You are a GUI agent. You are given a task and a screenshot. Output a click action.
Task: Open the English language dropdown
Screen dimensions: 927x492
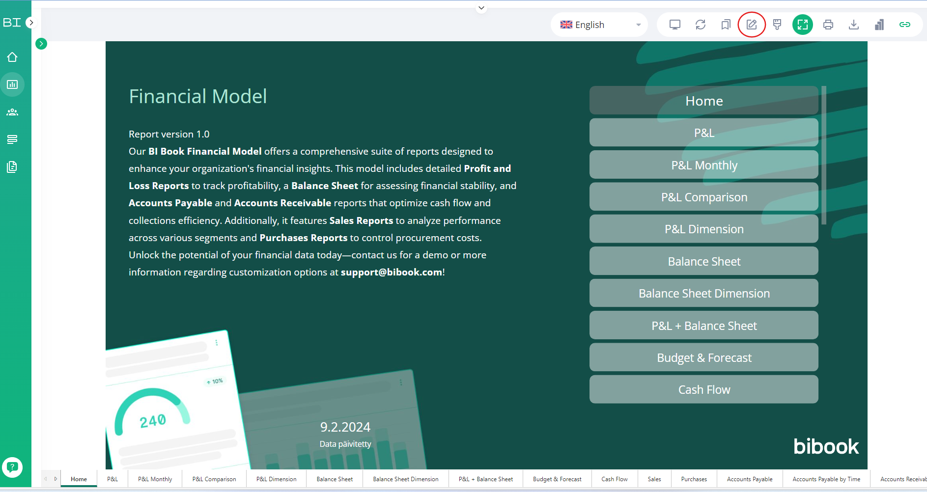pos(599,25)
